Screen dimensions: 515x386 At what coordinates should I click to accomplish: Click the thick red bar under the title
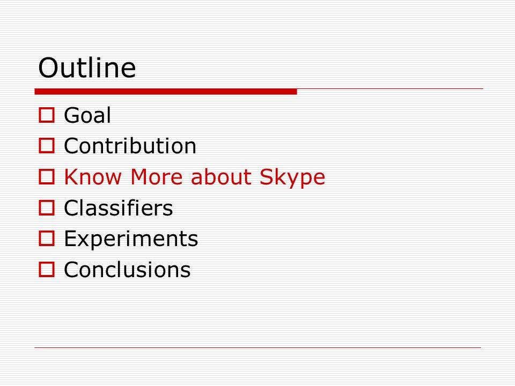click(166, 92)
